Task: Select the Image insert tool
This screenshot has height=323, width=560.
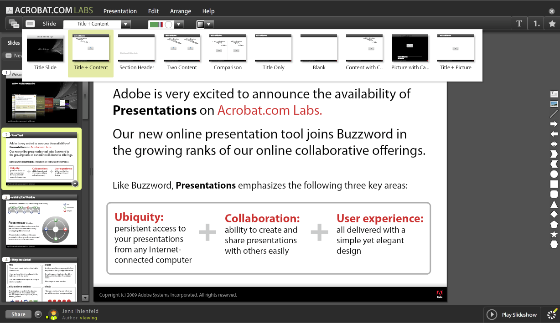Action: tap(554, 104)
